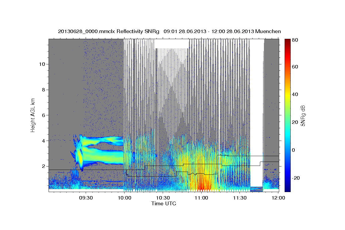Click the colorbar value -20
Viewport: 345px width, 230px height.
[296, 178]
